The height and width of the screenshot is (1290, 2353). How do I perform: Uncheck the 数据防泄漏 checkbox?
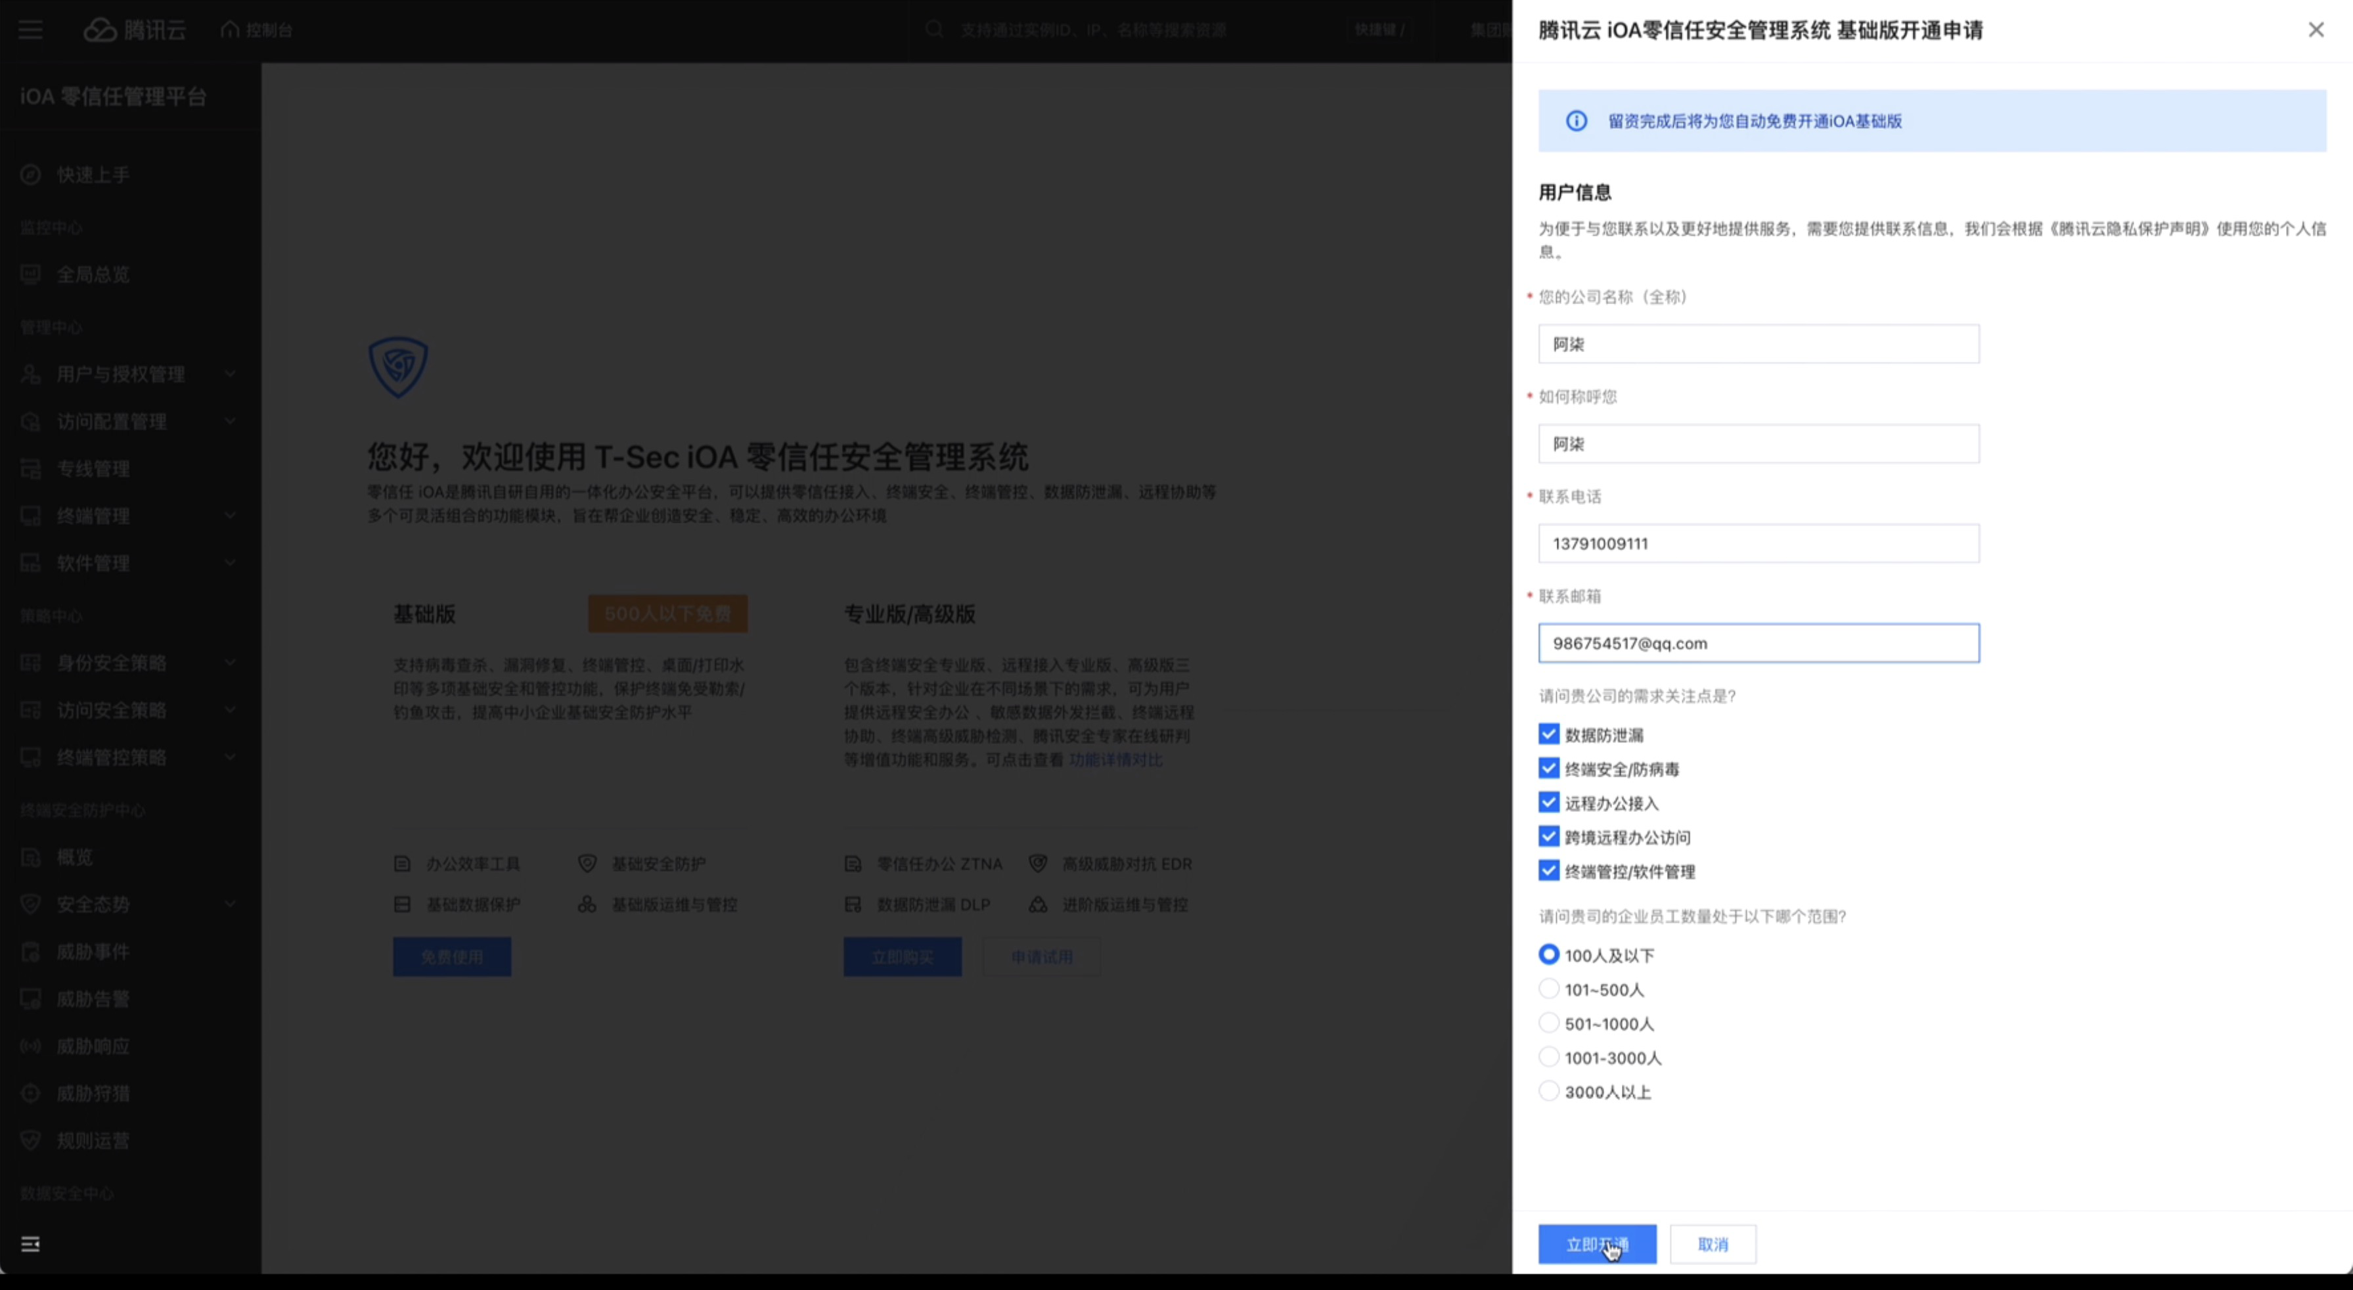click(x=1548, y=734)
